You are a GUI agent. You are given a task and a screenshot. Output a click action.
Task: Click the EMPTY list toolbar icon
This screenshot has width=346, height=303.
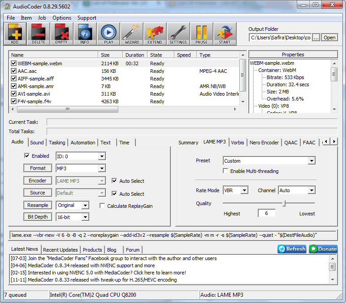pos(61,34)
